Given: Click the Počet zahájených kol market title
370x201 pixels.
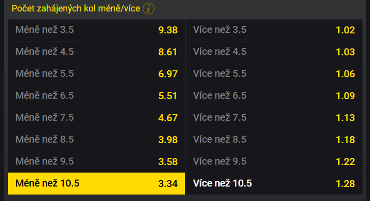Looking at the screenshot, I should [76, 9].
